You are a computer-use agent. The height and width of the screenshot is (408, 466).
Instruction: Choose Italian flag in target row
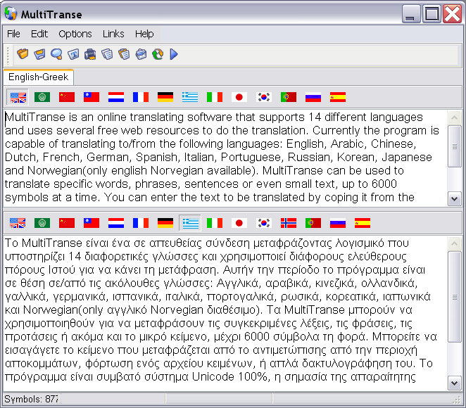(215, 223)
